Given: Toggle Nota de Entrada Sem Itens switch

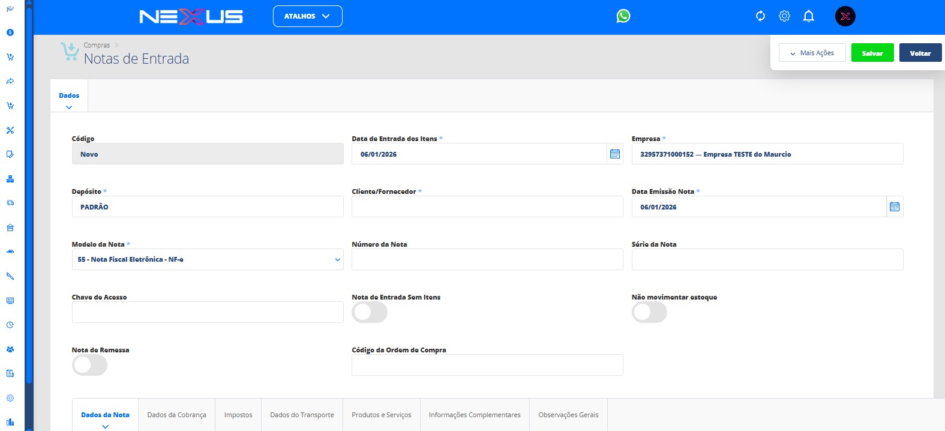Looking at the screenshot, I should coord(370,313).
